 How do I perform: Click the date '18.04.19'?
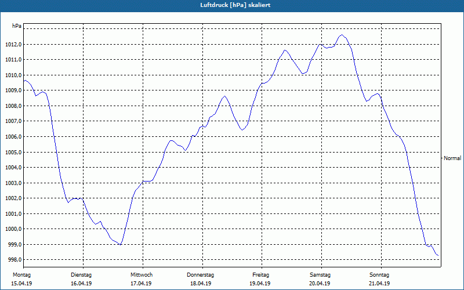(200, 284)
